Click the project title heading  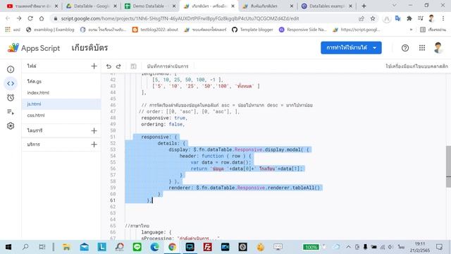tap(89, 48)
